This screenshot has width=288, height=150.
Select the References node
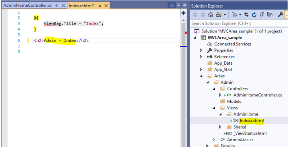224,57
